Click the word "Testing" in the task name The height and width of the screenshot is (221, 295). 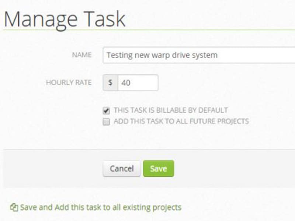[119, 55]
